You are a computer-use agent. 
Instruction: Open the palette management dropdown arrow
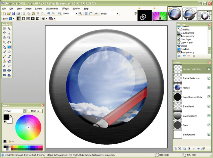pos(13,142)
